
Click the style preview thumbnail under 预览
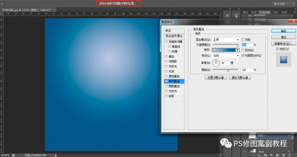click(284, 60)
